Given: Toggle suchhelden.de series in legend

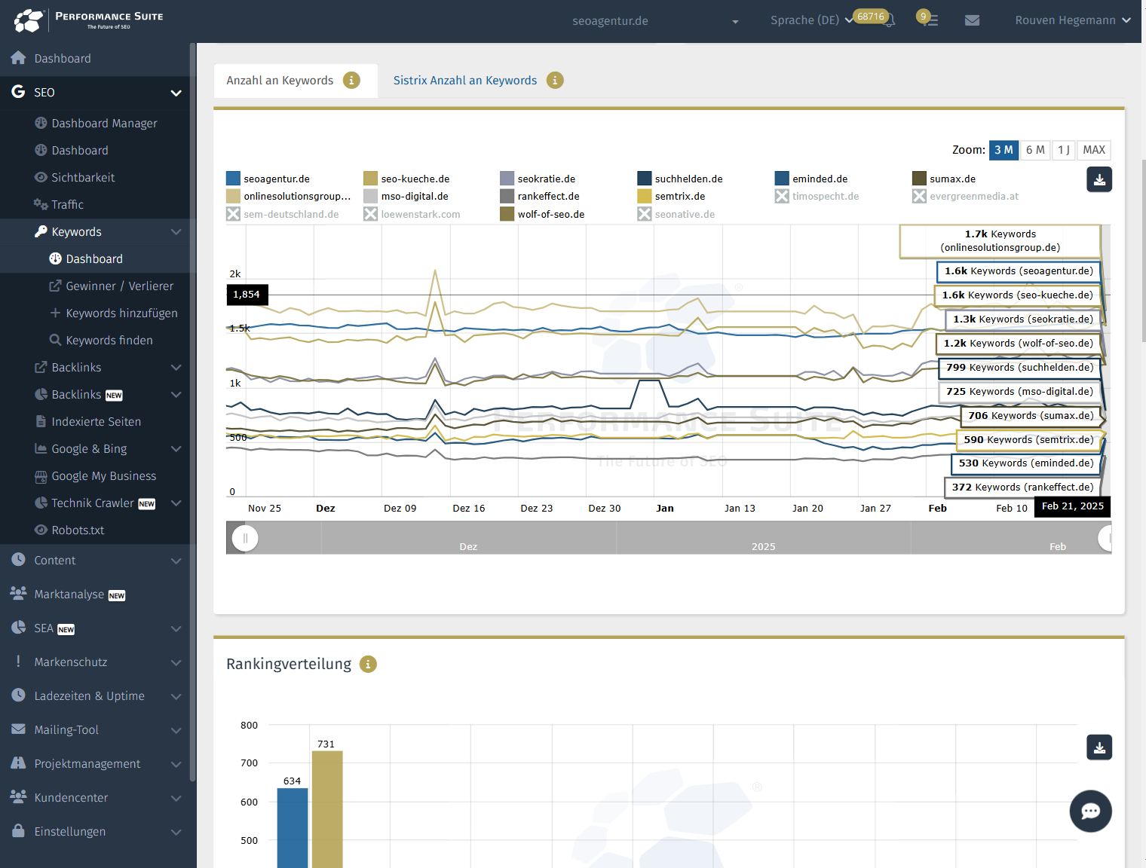Looking at the screenshot, I should click(680, 179).
